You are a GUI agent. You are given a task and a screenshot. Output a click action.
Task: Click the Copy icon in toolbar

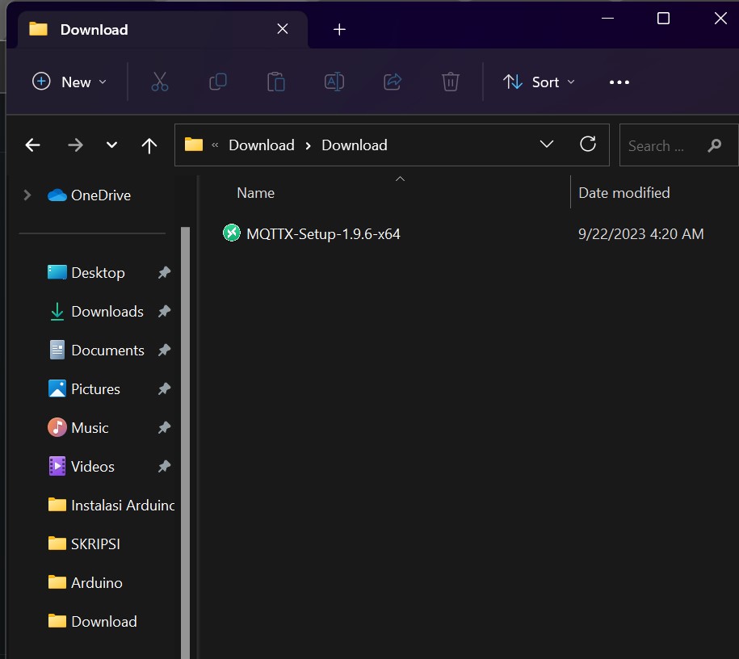pyautogui.click(x=218, y=82)
